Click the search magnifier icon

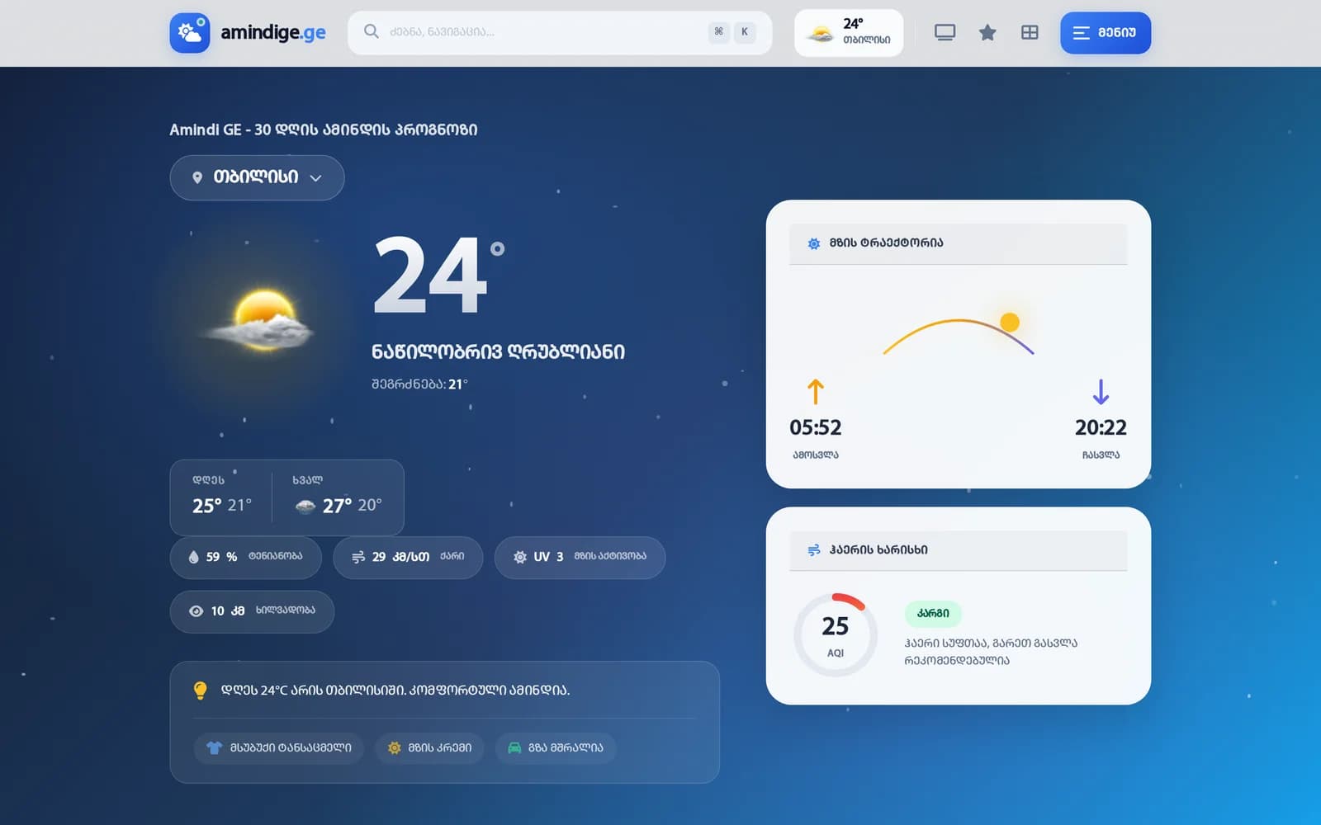(372, 31)
